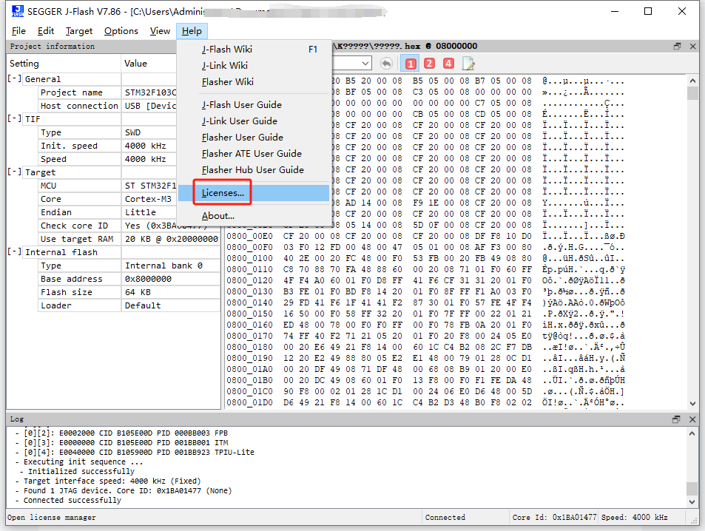The width and height of the screenshot is (705, 531).
Task: Click the edit data icon in hex view toolbar
Action: (468, 64)
